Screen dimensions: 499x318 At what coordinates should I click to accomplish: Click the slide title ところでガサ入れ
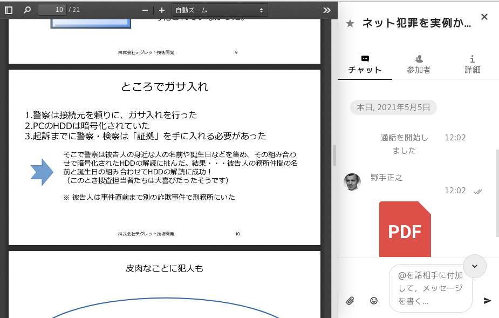point(165,87)
